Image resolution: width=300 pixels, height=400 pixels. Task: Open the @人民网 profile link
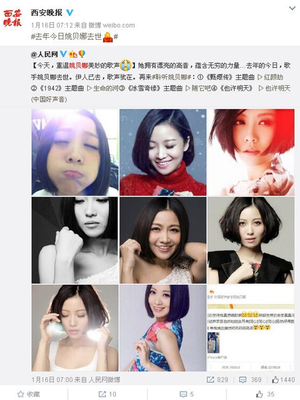tap(44, 54)
